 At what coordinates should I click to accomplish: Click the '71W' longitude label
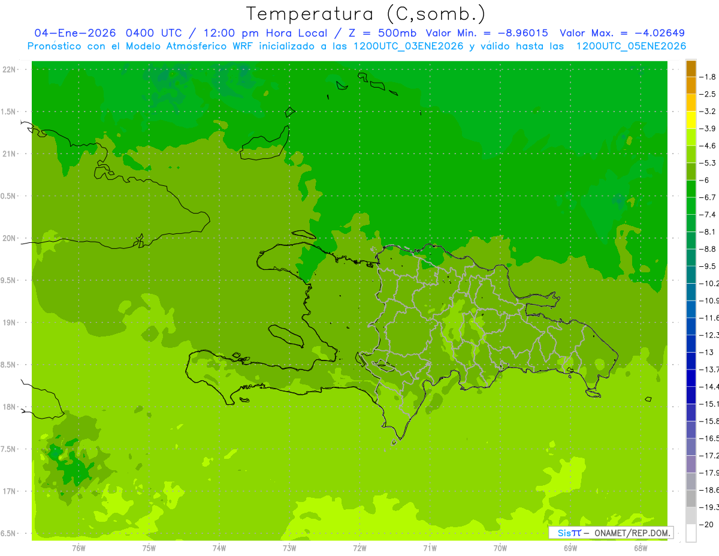[x=430, y=548]
